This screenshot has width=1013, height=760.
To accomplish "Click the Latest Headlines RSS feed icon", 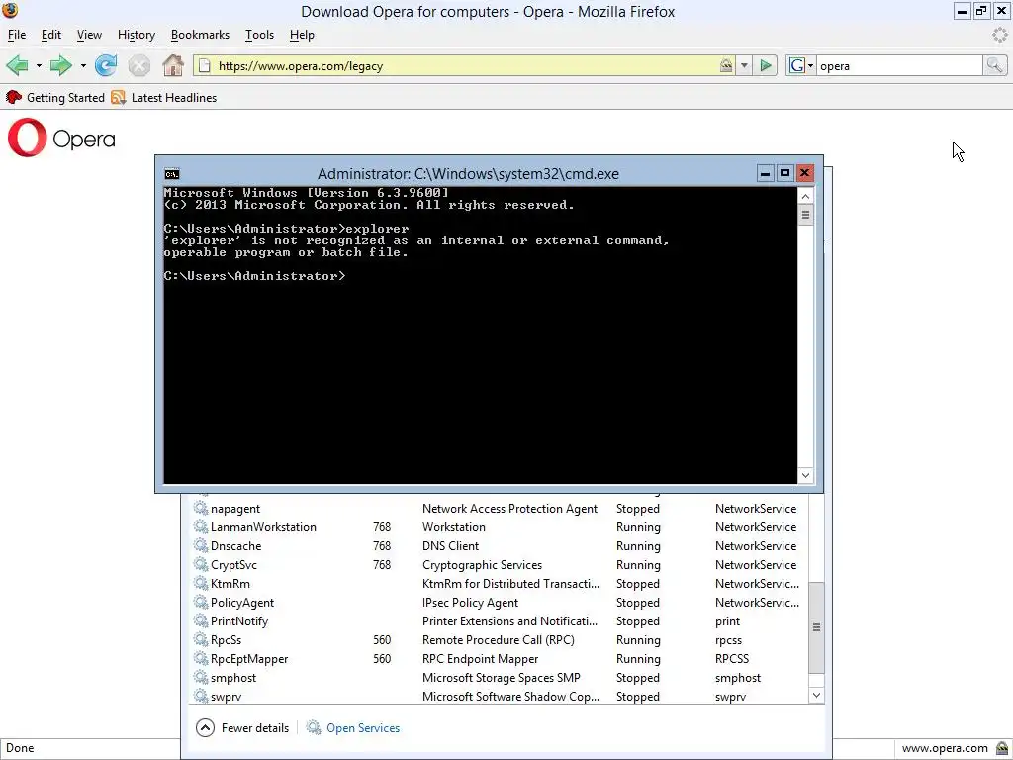I will tap(118, 98).
